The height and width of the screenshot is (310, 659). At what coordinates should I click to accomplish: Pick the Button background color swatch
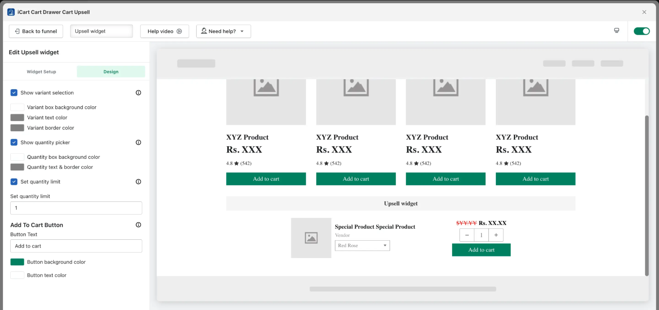coord(17,262)
